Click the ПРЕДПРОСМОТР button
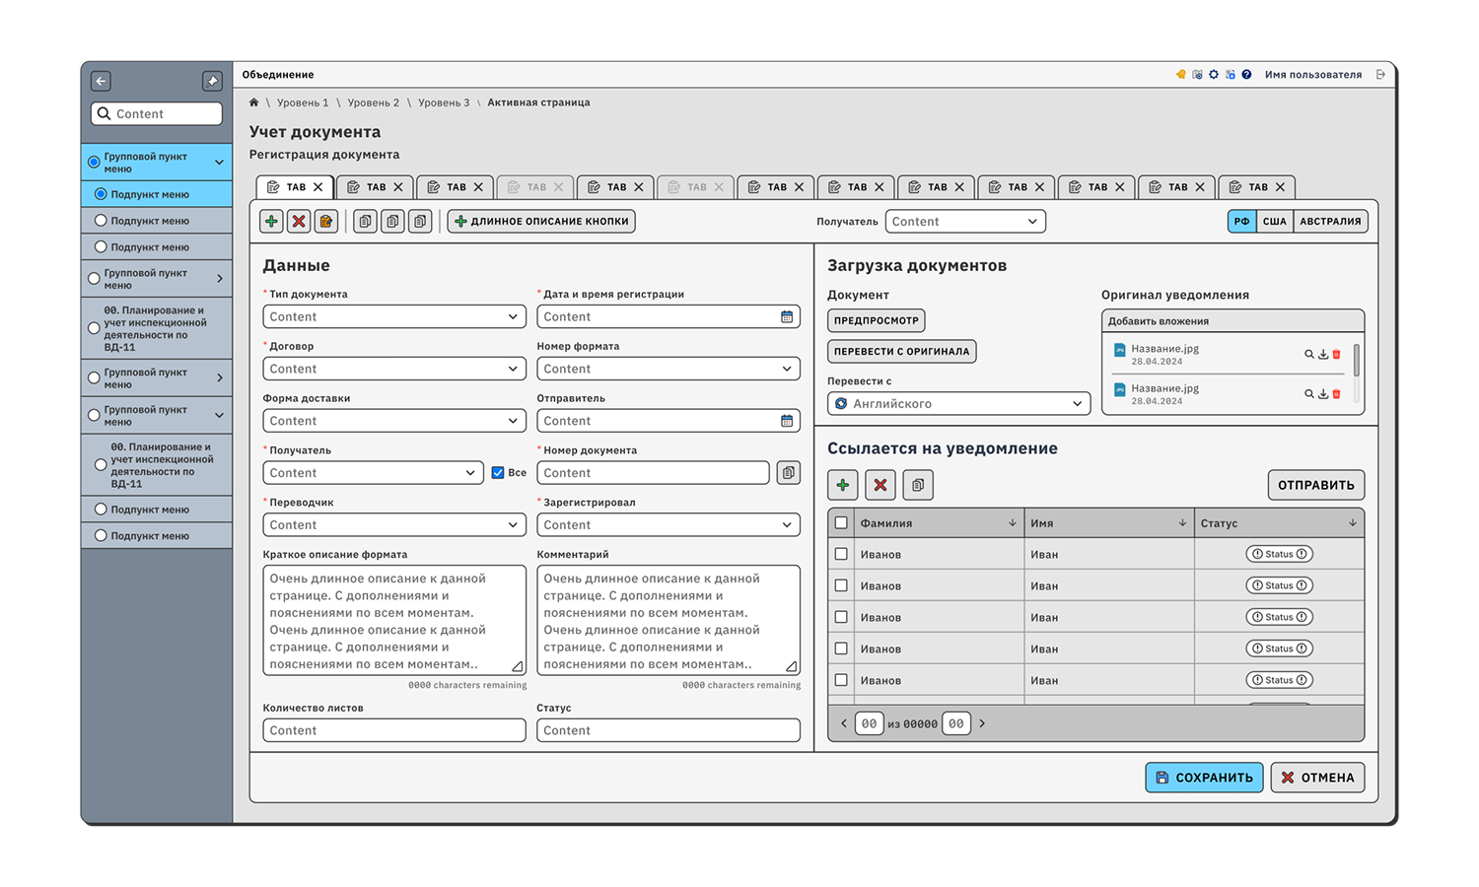1479x887 pixels. pos(876,320)
